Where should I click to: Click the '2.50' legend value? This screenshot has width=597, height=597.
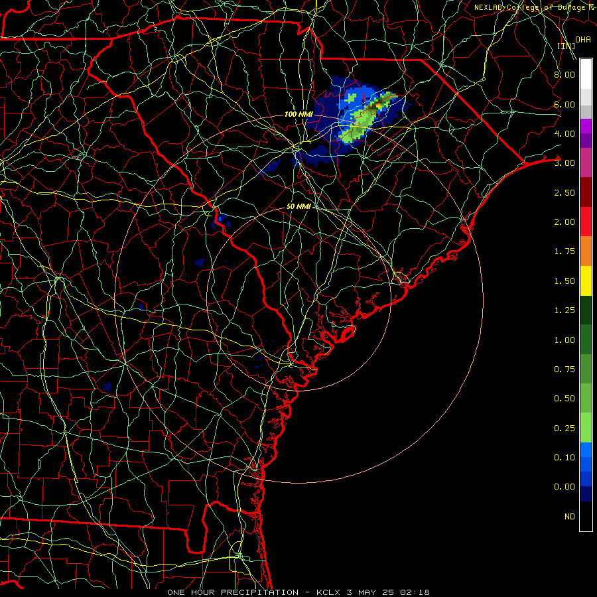pos(564,192)
